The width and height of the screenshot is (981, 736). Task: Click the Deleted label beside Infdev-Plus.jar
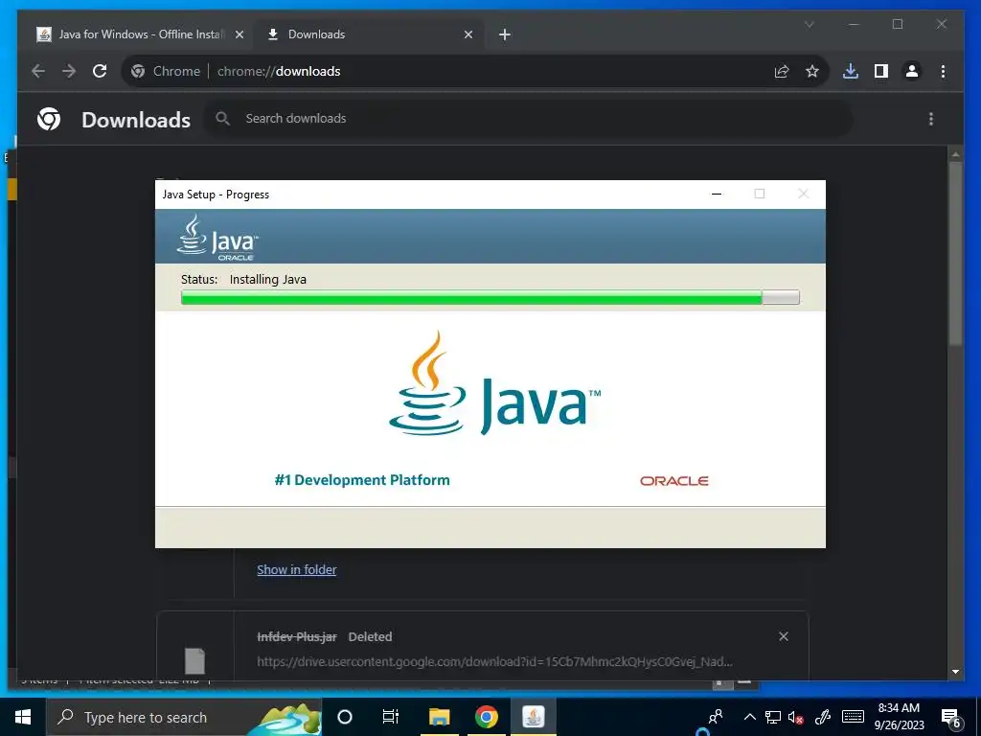[x=371, y=636]
